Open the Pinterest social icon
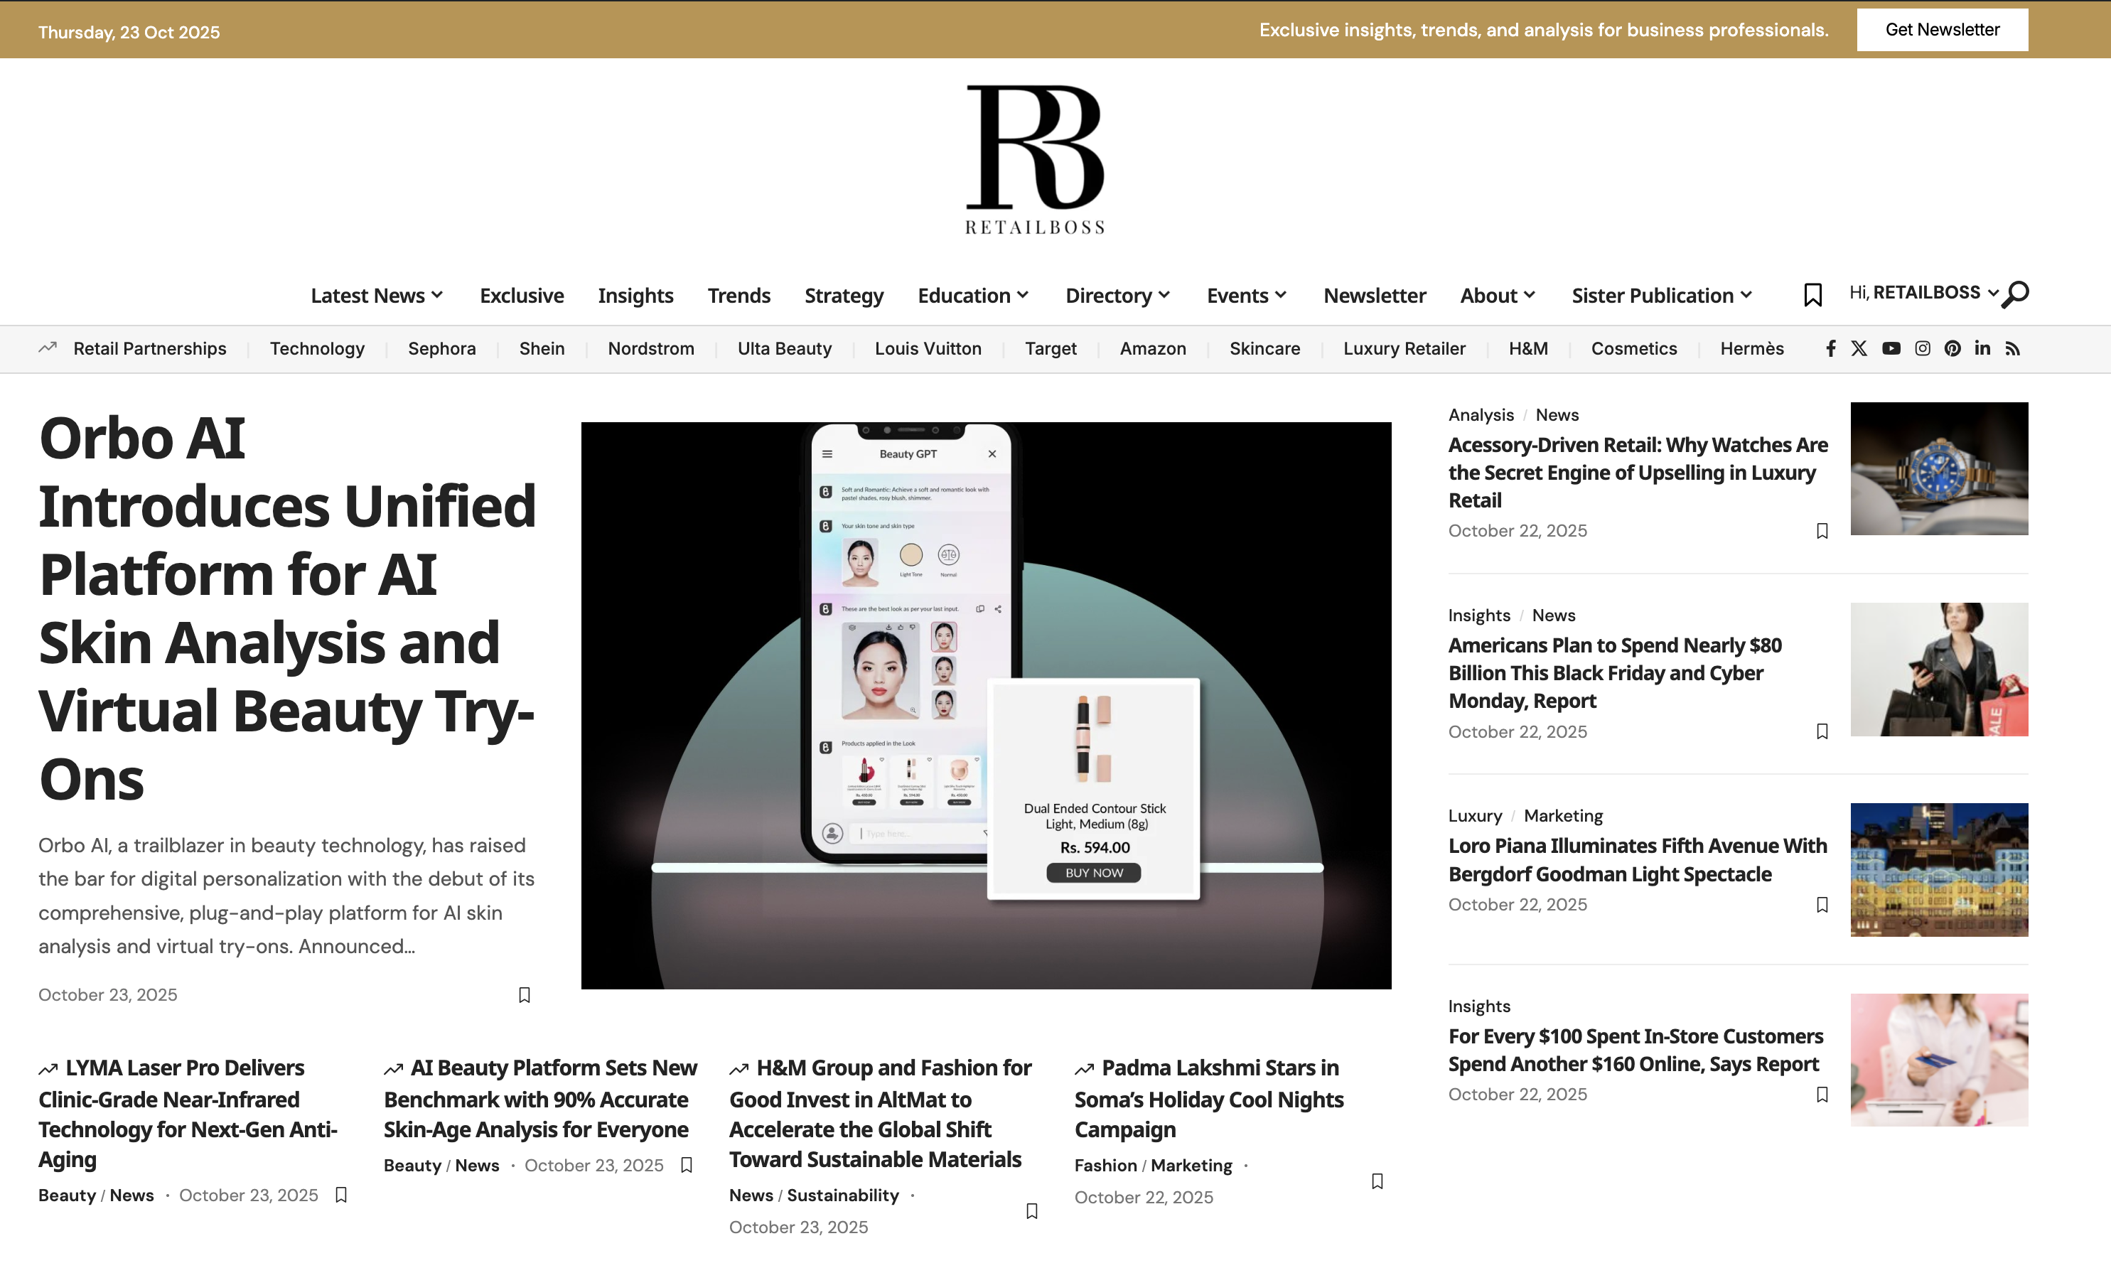The width and height of the screenshot is (2111, 1268). tap(1952, 348)
